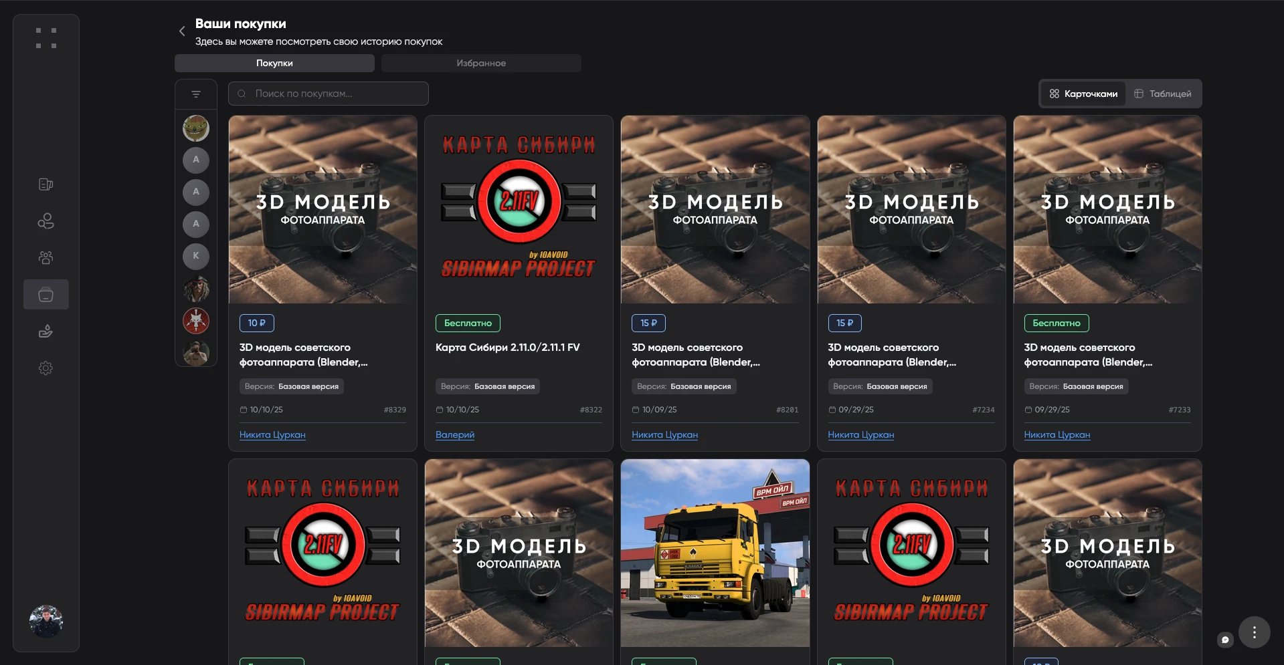Switch view to Таблицей
The height and width of the screenshot is (665, 1284).
(1163, 94)
